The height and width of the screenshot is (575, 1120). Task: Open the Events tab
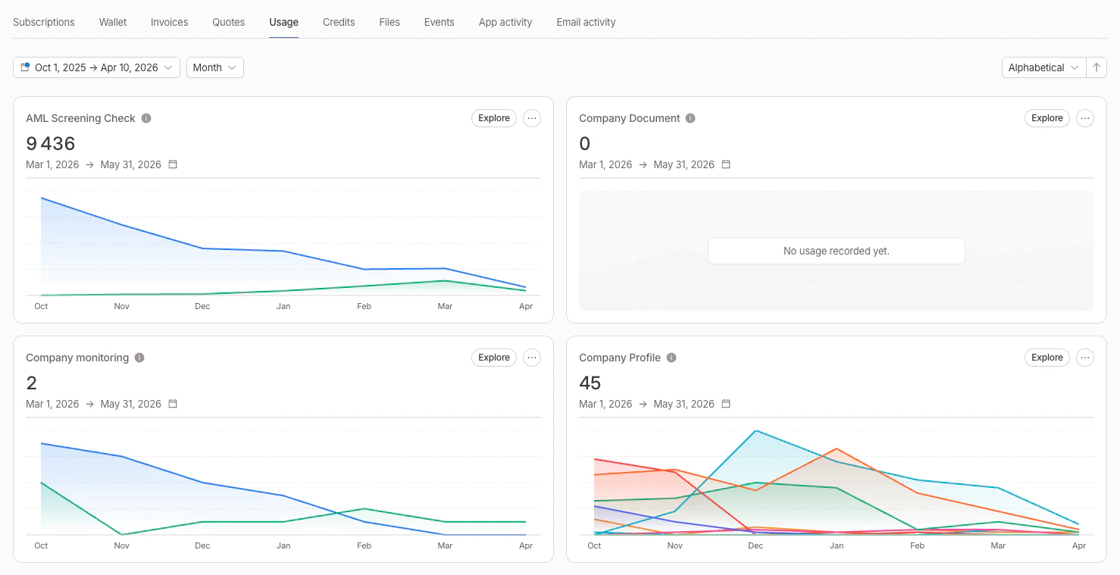tap(439, 22)
